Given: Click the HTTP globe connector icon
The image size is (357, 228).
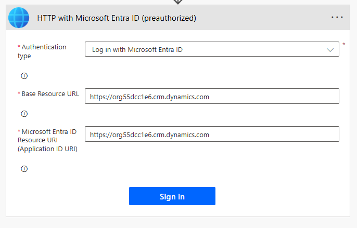Looking at the screenshot, I should (19, 18).
